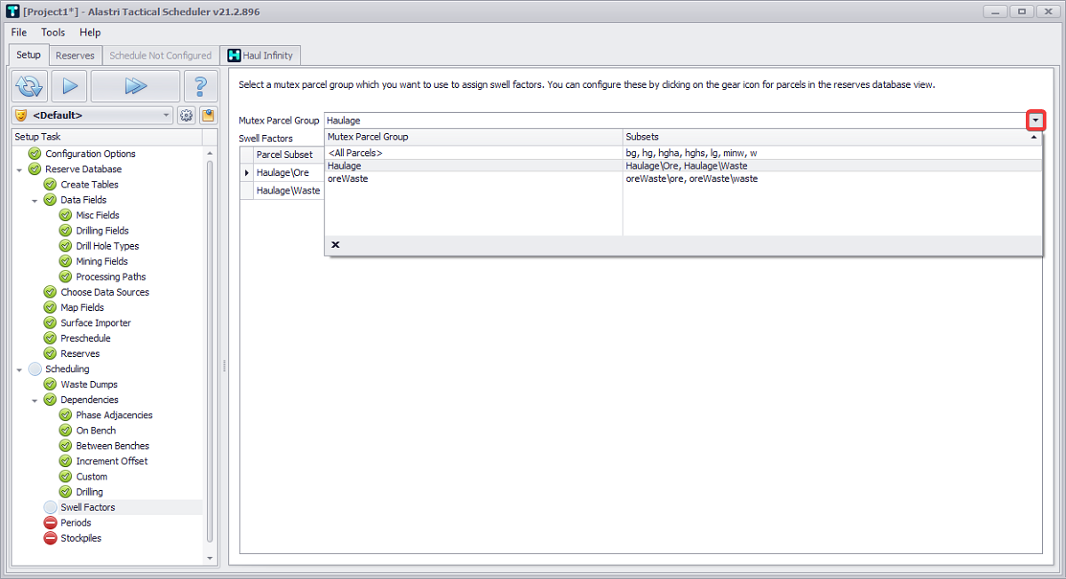Open Preschedule setup task

point(85,338)
